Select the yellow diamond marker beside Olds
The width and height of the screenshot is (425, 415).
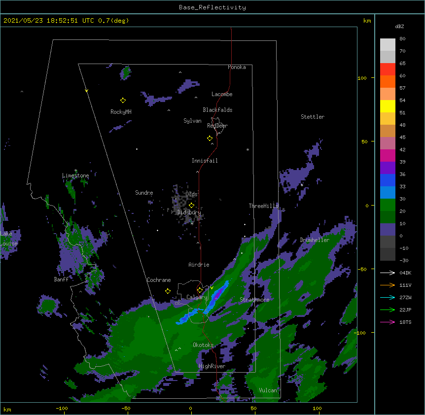[x=191, y=205]
